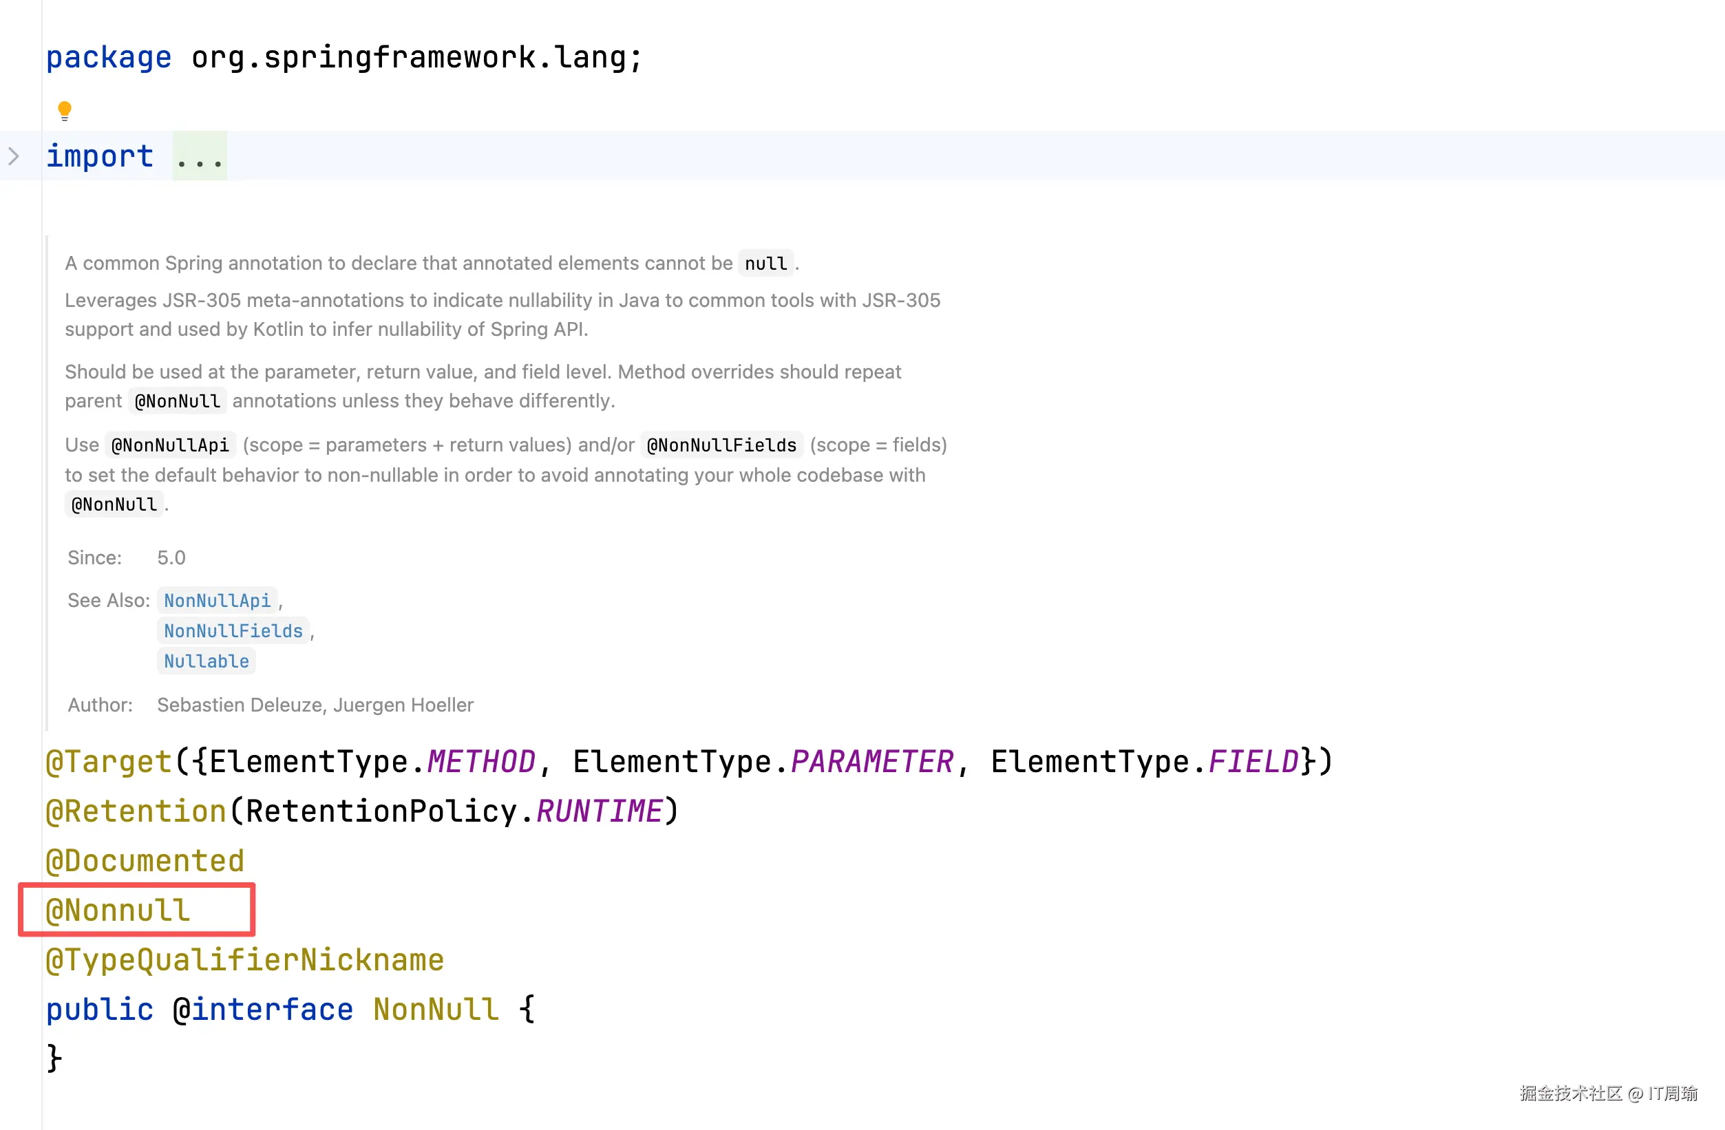Screen dimensions: 1725x1130
Task: Open the NonNullFields See Also link
Action: click(x=233, y=630)
